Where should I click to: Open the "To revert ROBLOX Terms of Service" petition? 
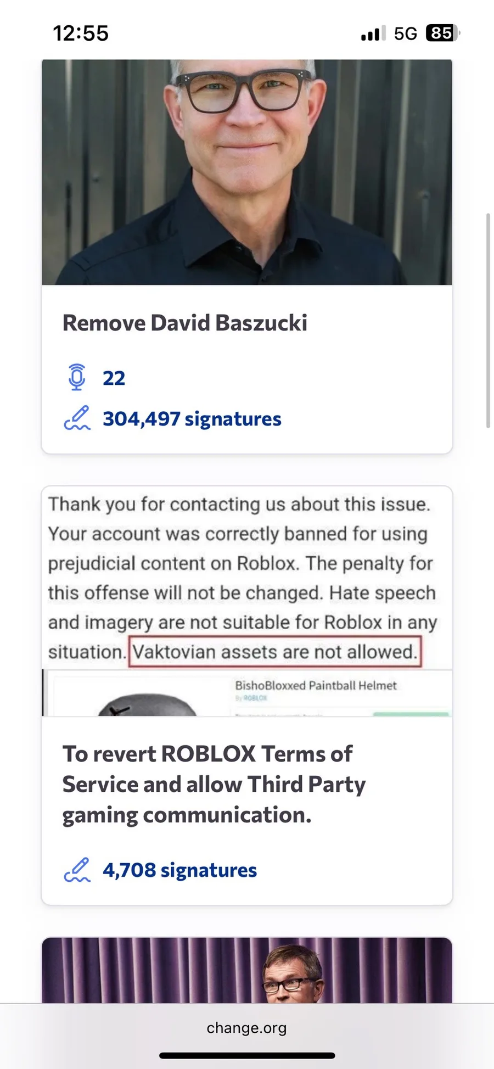214,784
